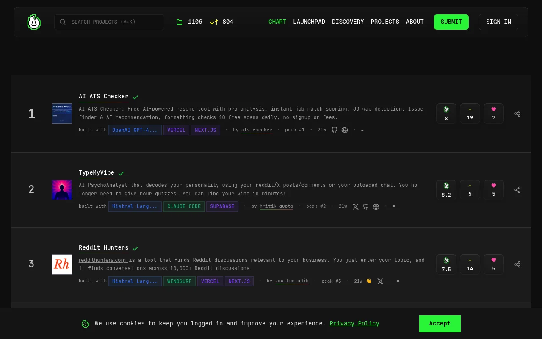Viewport: 542px width, 339px height.
Task: Click the search projects input field
Action: pos(109,22)
